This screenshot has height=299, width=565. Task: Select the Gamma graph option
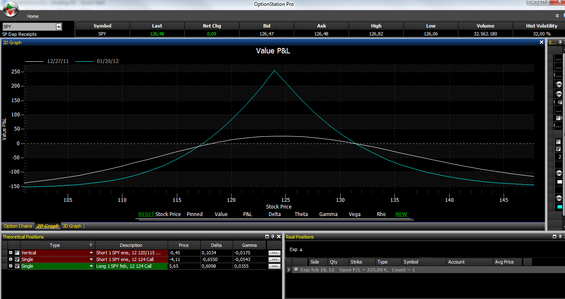click(x=328, y=214)
